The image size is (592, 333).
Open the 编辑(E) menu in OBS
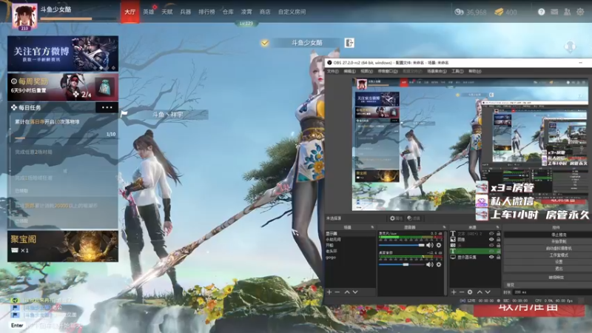coord(349,71)
